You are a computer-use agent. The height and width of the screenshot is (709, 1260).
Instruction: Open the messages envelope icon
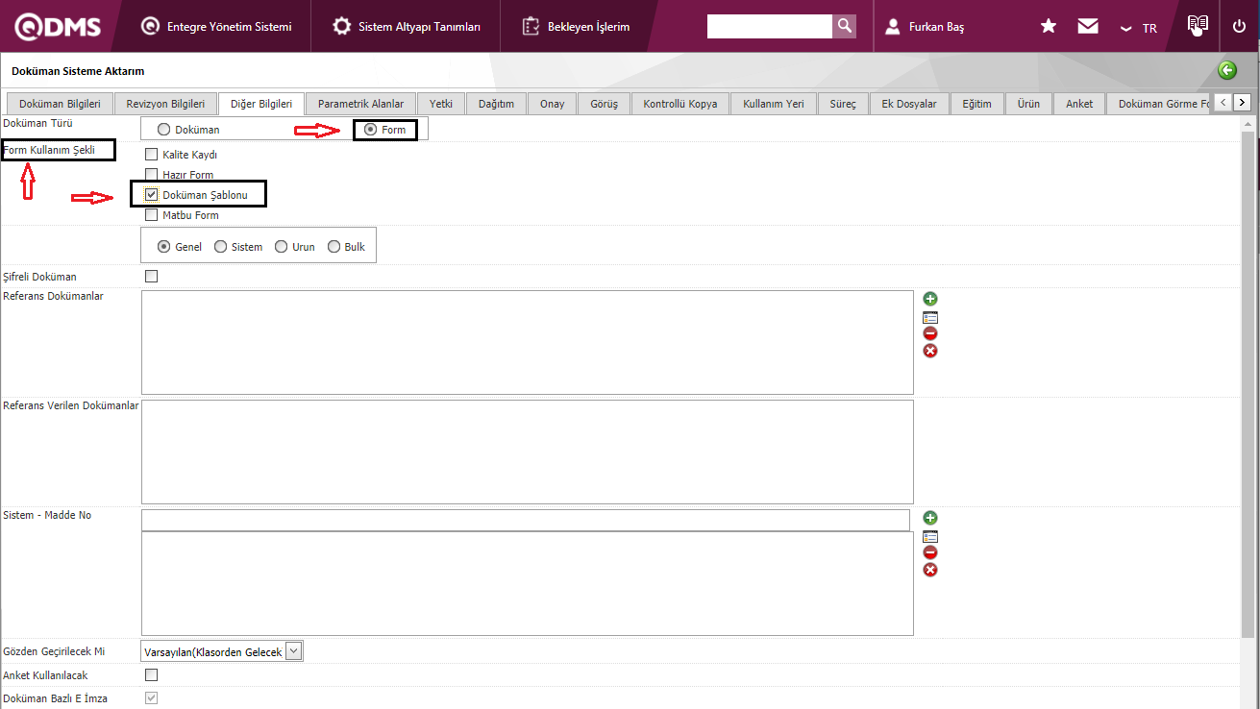(x=1088, y=27)
